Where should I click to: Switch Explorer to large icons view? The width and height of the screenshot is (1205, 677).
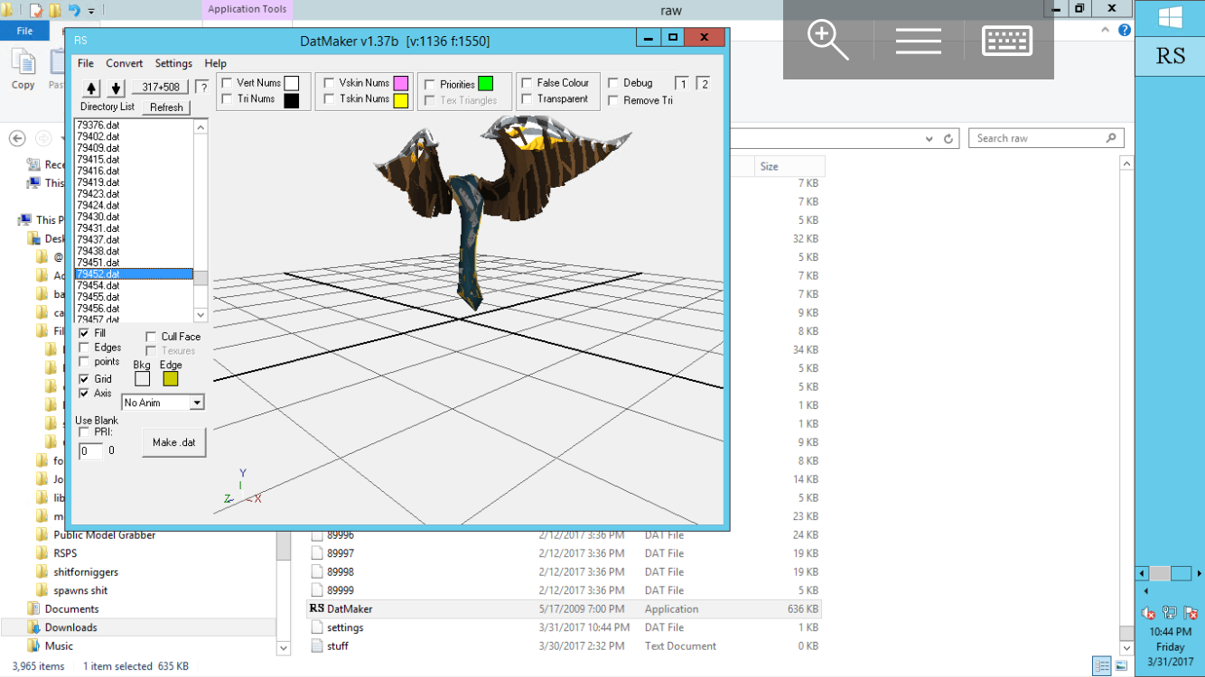(x=1120, y=666)
